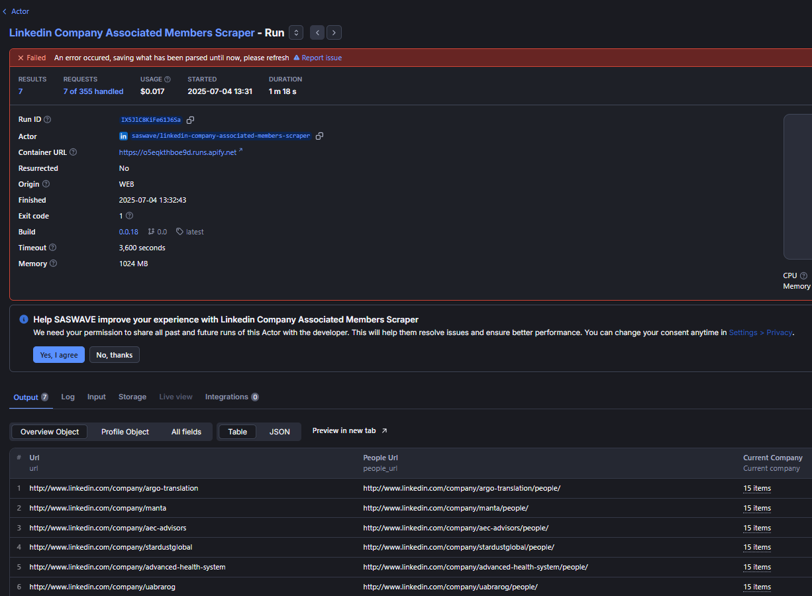Screen dimensions: 812x596
Task: Expand 15 items for argo-translation row
Action: coord(757,488)
